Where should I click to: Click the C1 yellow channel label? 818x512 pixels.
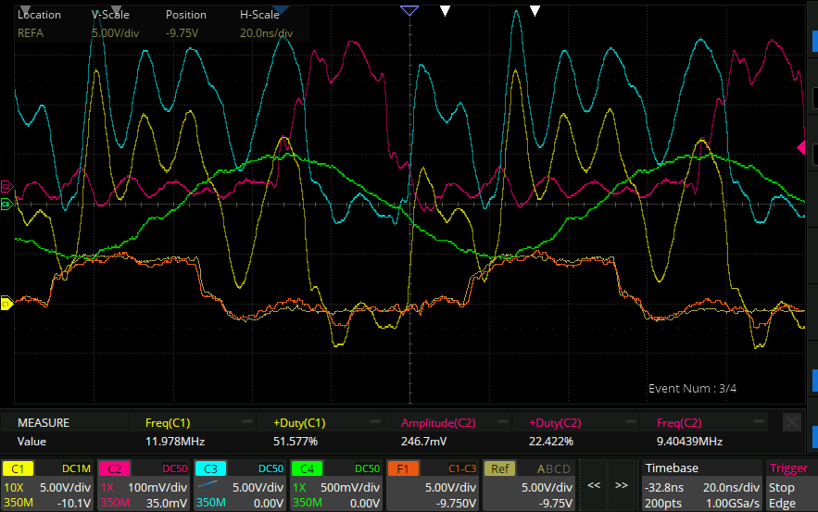click(x=19, y=468)
